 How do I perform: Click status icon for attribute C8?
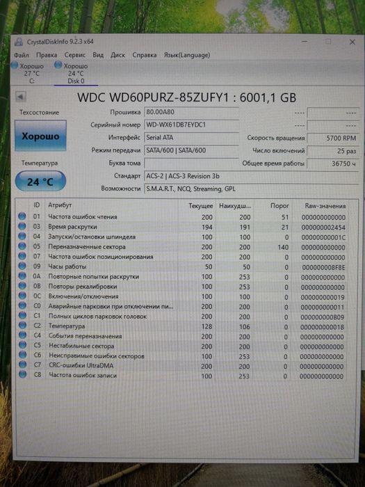point(22,374)
